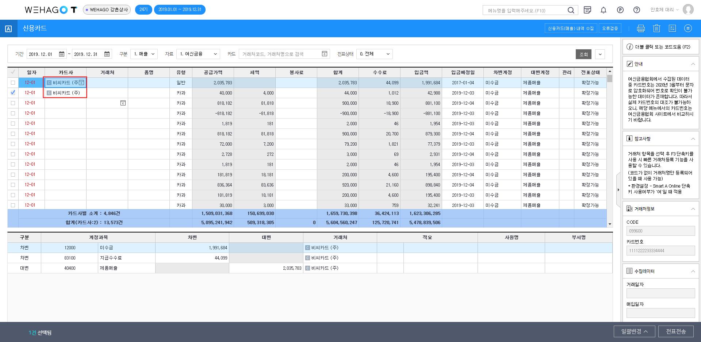Uncheck the second row's checked checkbox
This screenshot has height=342, width=701.
[13, 93]
